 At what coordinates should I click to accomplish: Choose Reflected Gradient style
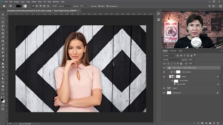[x=44, y=6]
